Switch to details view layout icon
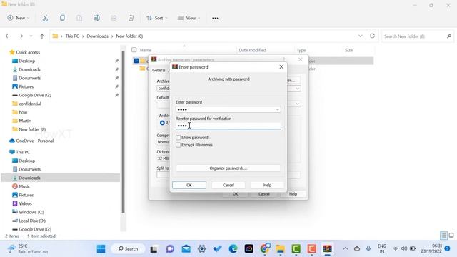This screenshot has height=257, width=457. 443,236
